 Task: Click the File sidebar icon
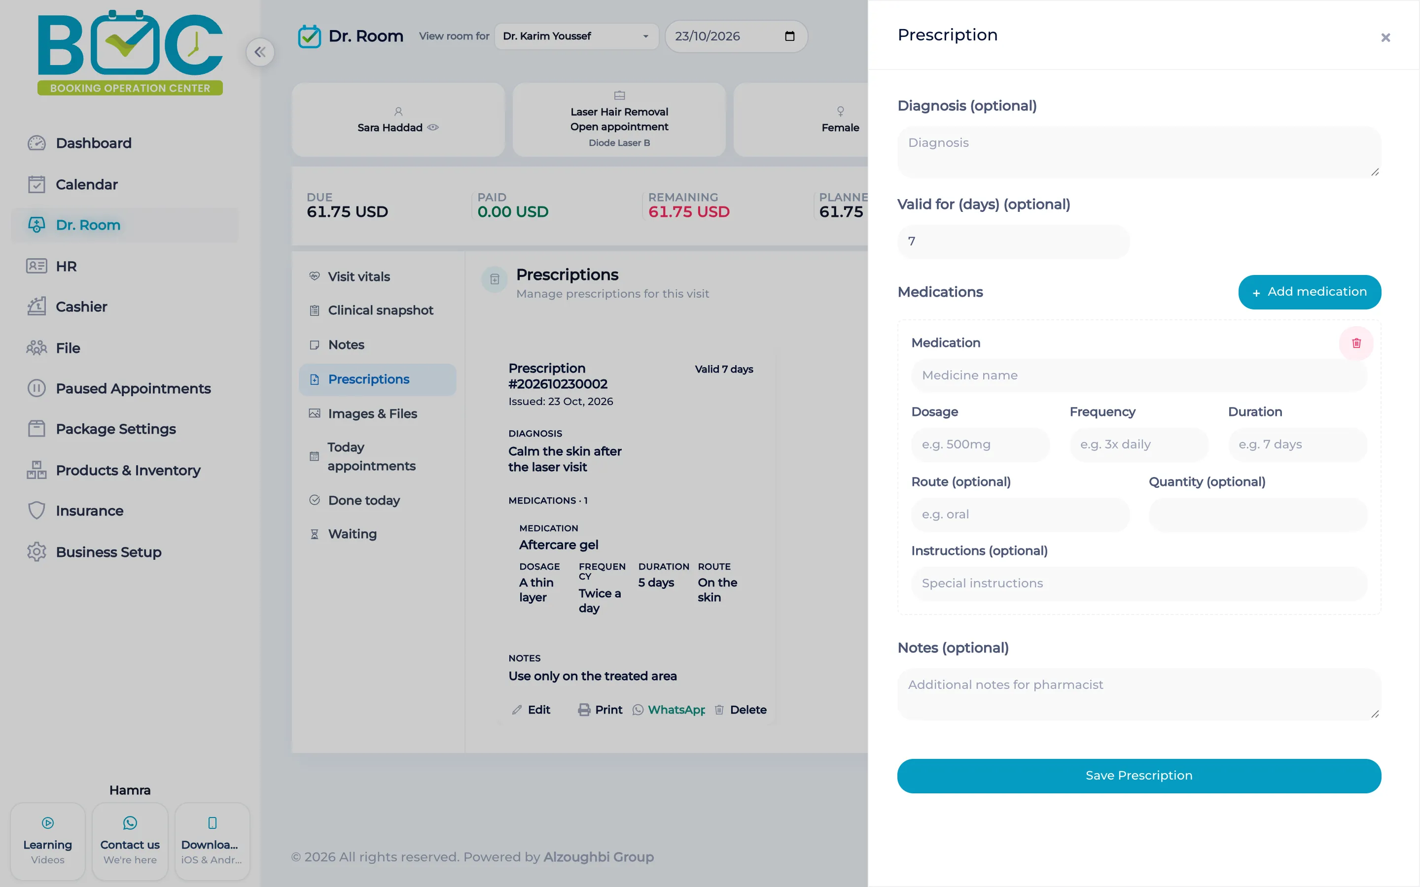click(x=36, y=348)
